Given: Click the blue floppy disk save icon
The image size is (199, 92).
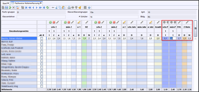Looking at the screenshot, I should click(x=6, y=8).
